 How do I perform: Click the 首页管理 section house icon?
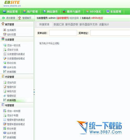(3, 24)
